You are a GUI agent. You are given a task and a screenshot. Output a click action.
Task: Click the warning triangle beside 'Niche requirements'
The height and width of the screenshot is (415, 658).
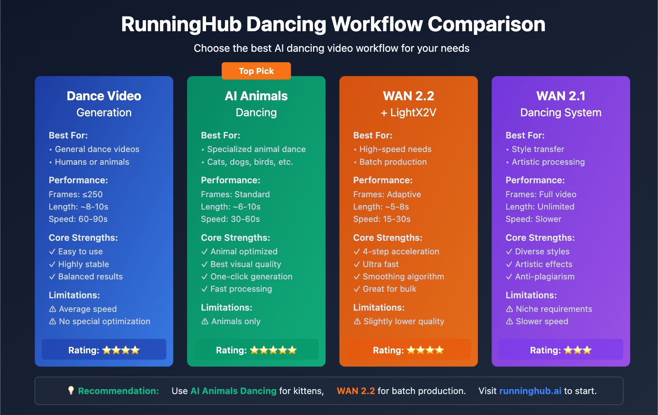[510, 309]
